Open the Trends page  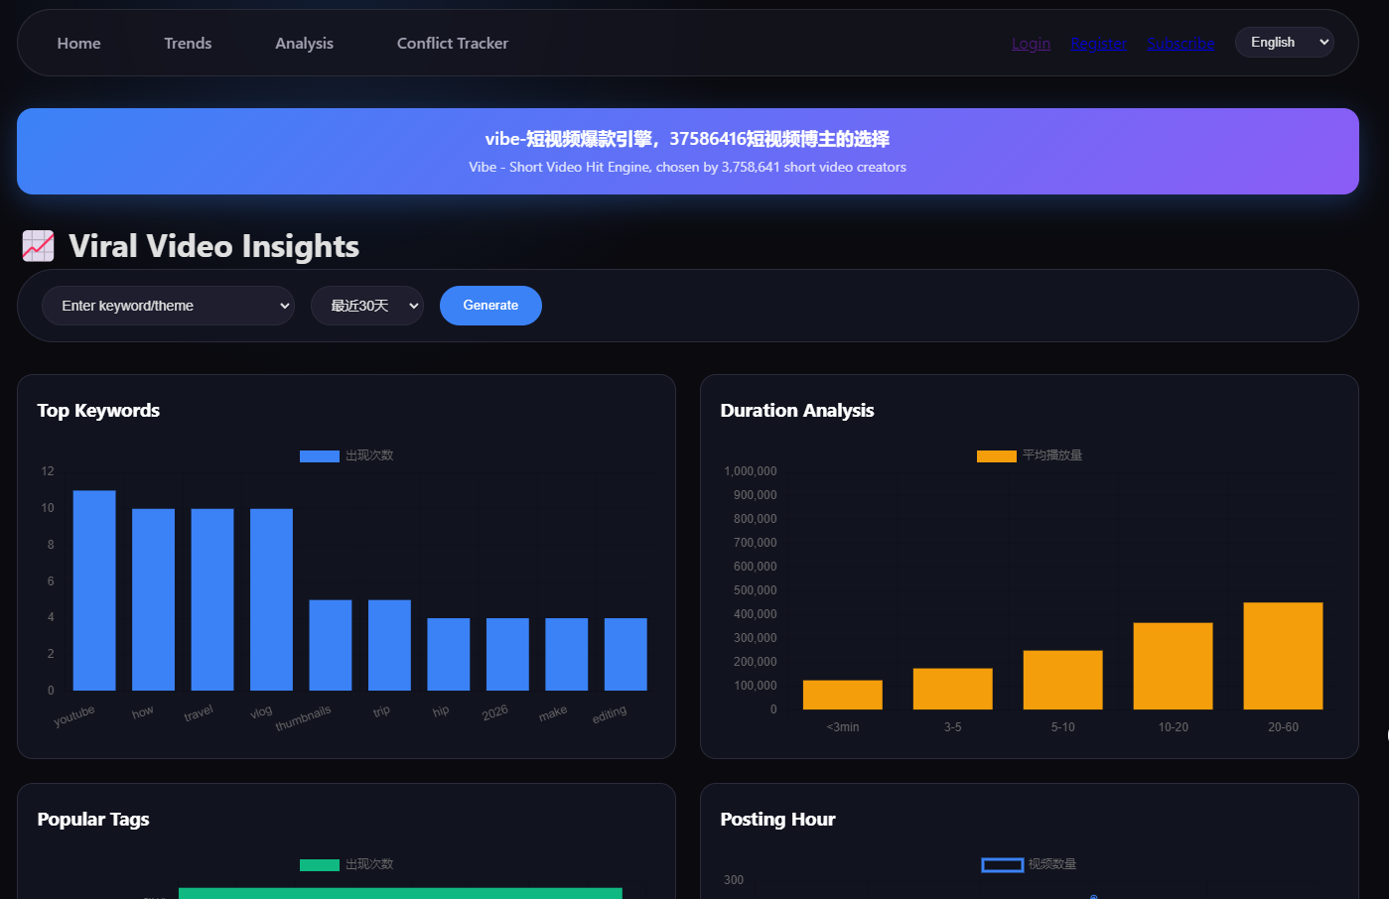(188, 43)
